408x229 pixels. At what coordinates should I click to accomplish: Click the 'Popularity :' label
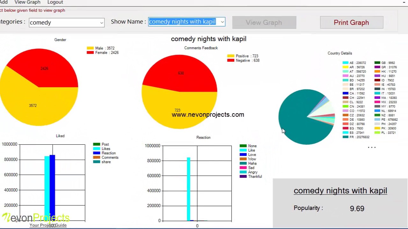(x=308, y=208)
